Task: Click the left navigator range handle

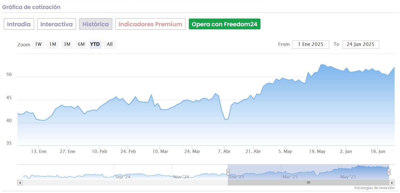Action: (228, 172)
